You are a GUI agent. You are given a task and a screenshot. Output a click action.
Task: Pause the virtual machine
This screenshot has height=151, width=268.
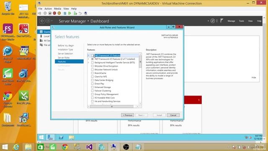point(65,13)
